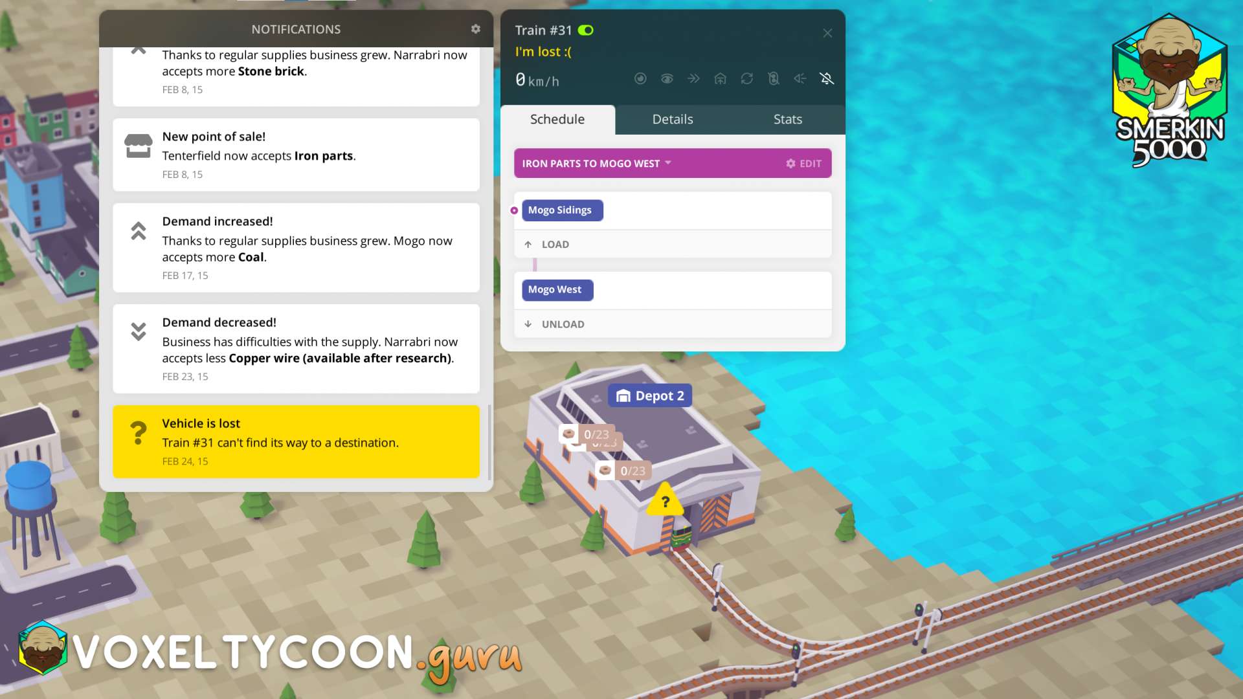Click the train horn icon
This screenshot has width=1243, height=699.
coord(800,79)
